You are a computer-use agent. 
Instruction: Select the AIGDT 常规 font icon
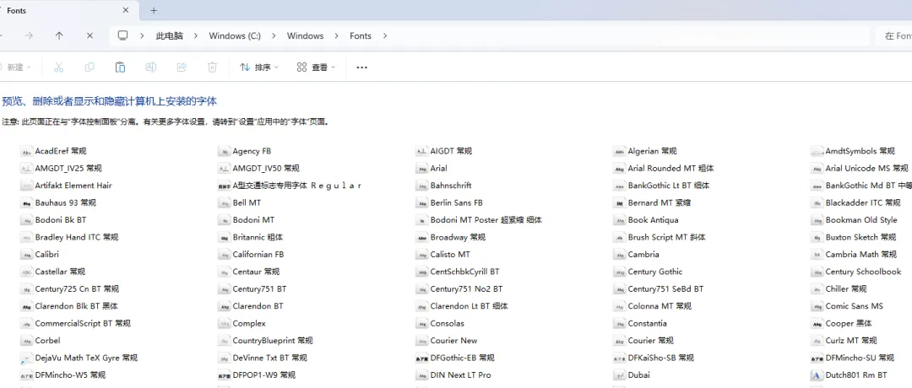(x=421, y=152)
